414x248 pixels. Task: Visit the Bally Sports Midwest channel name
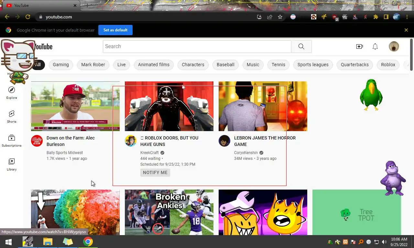65,153
